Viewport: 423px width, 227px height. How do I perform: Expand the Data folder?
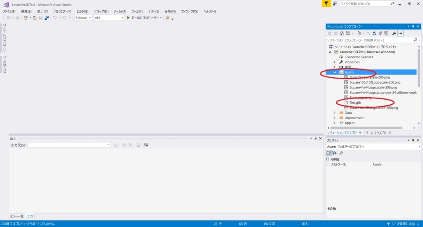[335, 113]
